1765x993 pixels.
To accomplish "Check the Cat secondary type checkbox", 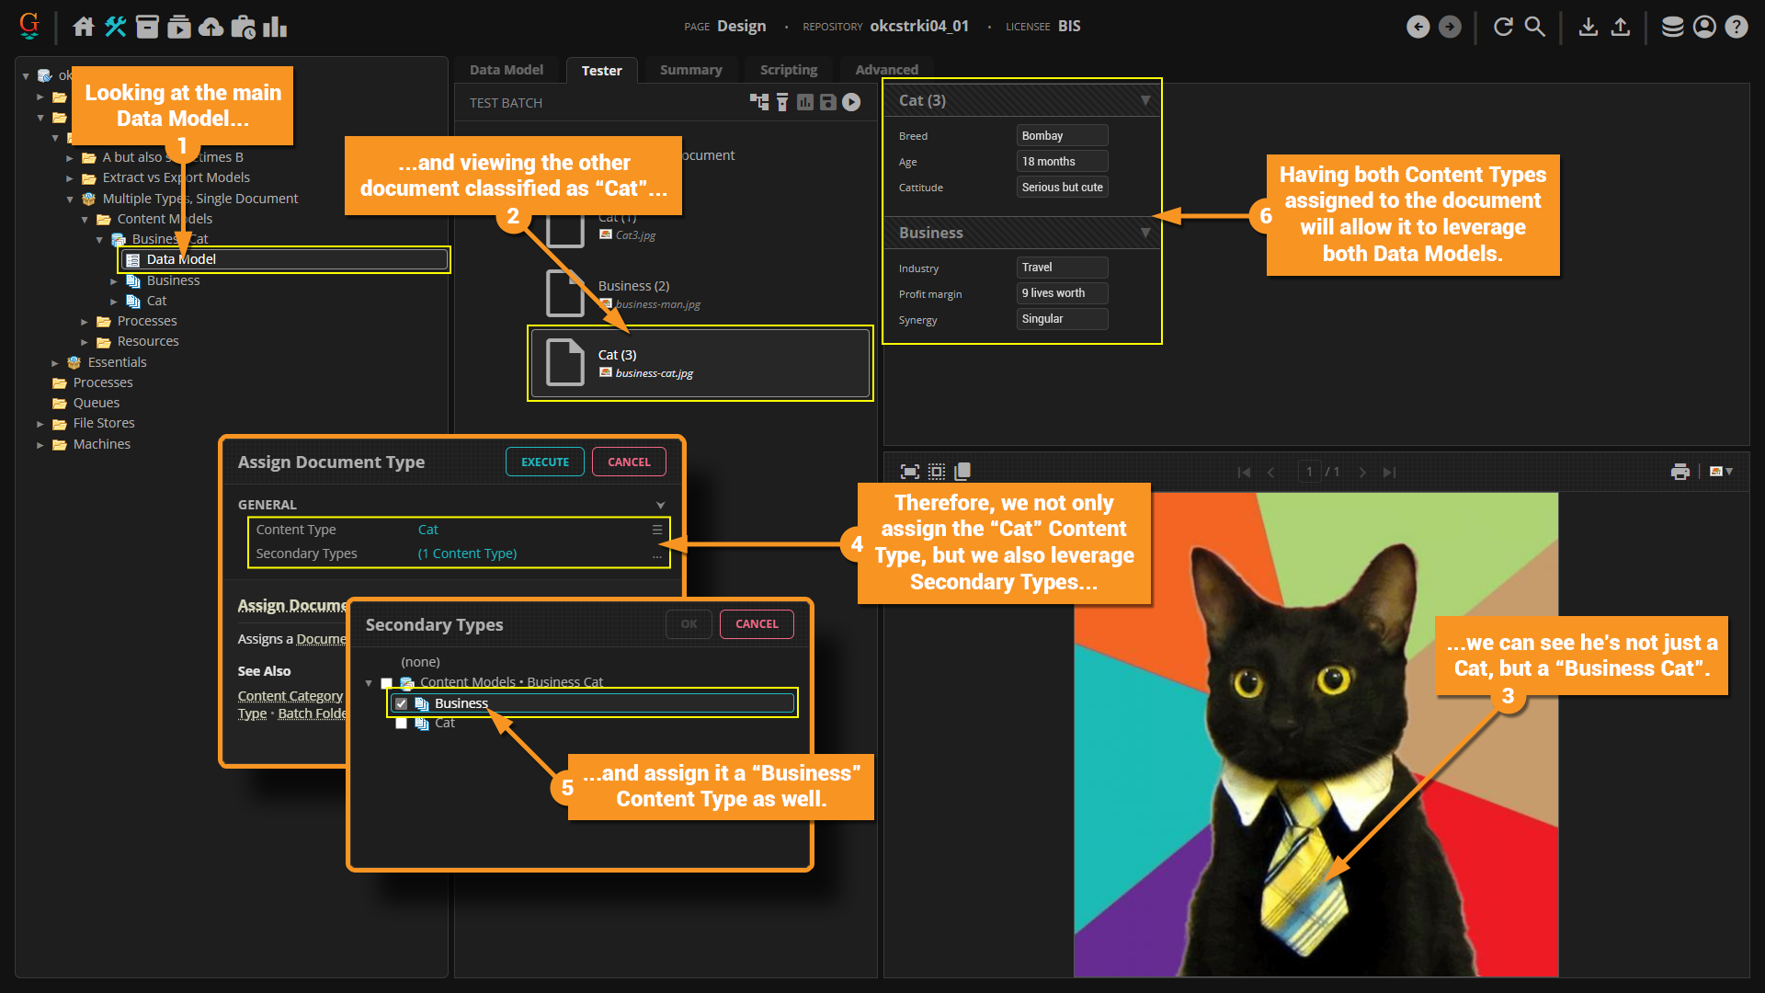I will pyautogui.click(x=402, y=724).
